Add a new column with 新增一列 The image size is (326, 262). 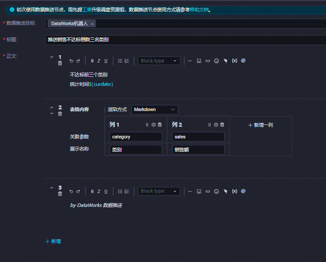[x=261, y=125]
